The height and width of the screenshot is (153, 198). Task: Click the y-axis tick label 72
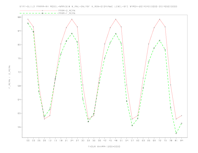pyautogui.click(x=20, y=72)
